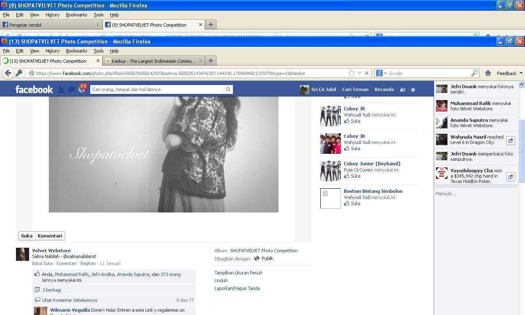Open privacy shortcuts lock icon
The height and width of the screenshot is (315, 525).
[x=403, y=90]
